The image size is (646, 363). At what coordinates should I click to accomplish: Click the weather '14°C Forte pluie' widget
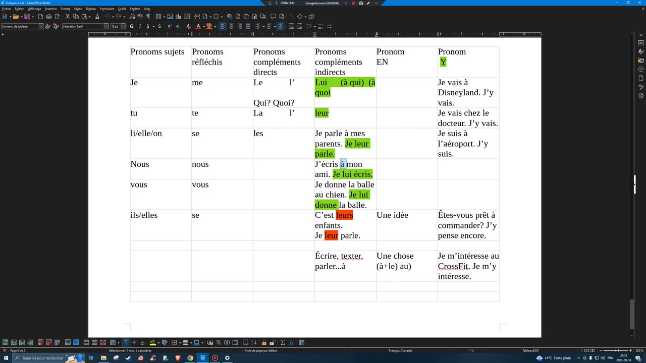pos(554,358)
